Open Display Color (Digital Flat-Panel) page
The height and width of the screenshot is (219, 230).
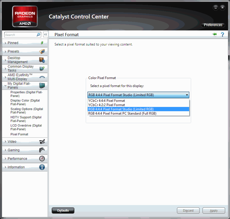click(25, 102)
